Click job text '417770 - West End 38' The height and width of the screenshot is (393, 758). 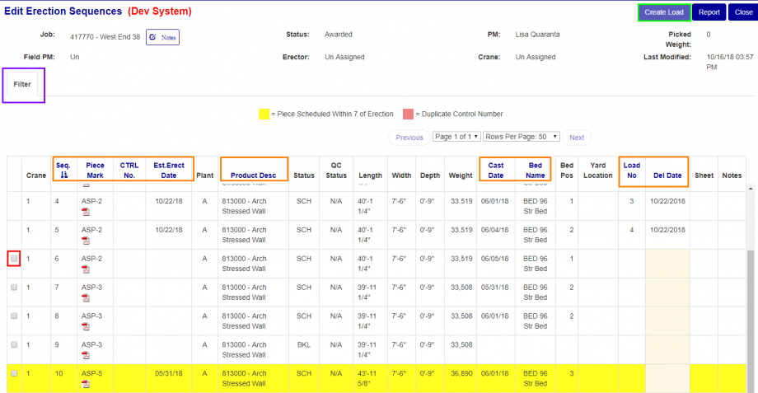[105, 37]
